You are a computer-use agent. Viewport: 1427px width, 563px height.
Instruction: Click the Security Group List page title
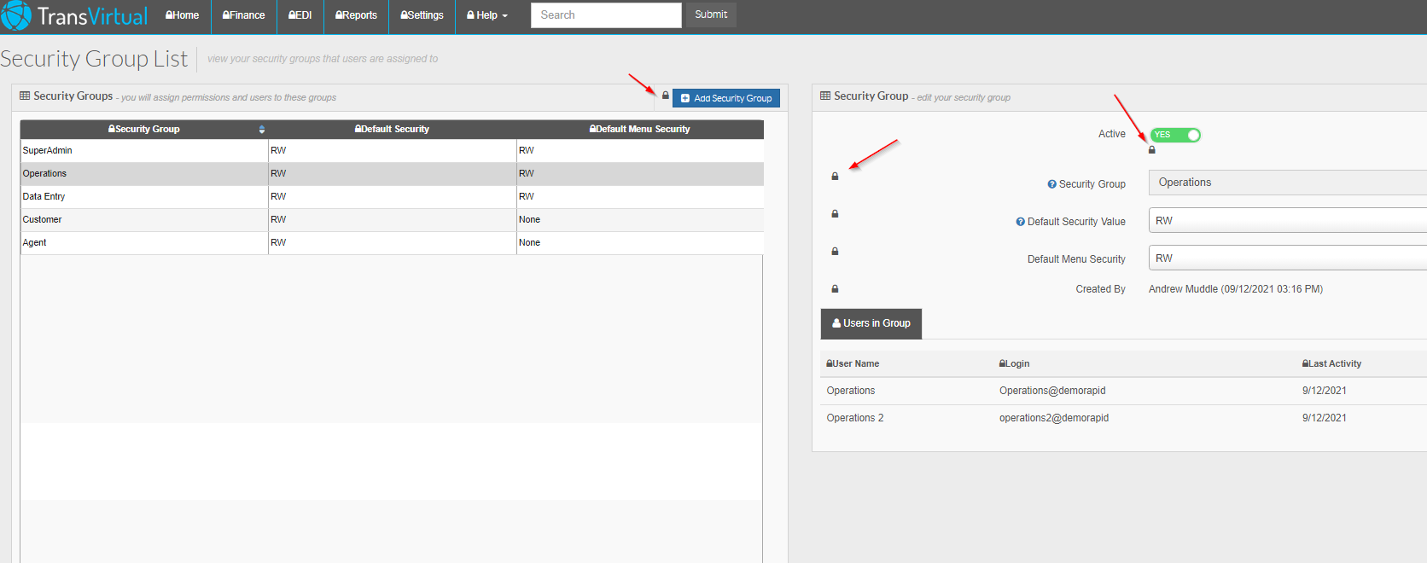tap(94, 59)
